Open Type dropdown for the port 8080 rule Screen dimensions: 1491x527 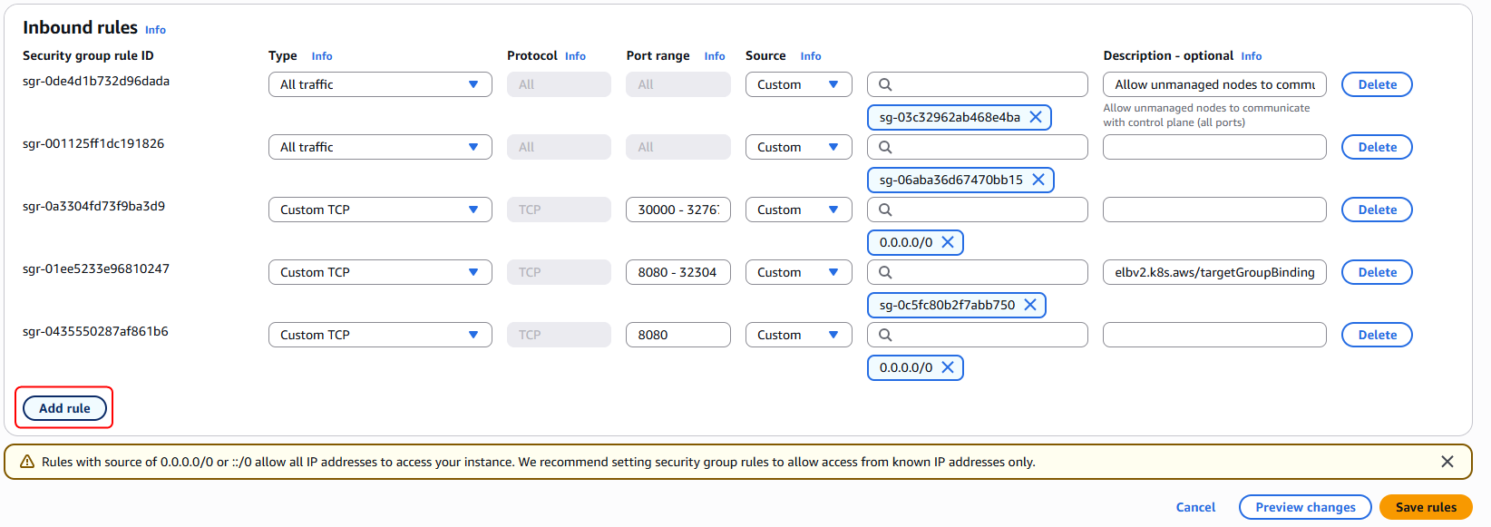pyautogui.click(x=380, y=335)
